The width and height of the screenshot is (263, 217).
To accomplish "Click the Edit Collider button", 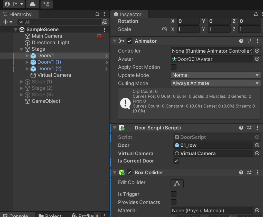I will 177,184.
